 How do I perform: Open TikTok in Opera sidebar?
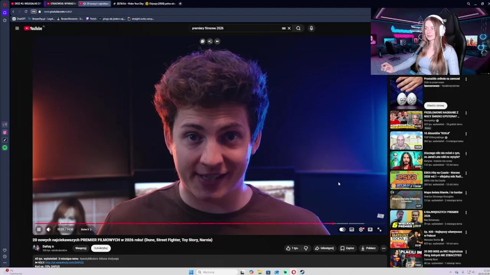point(5,140)
